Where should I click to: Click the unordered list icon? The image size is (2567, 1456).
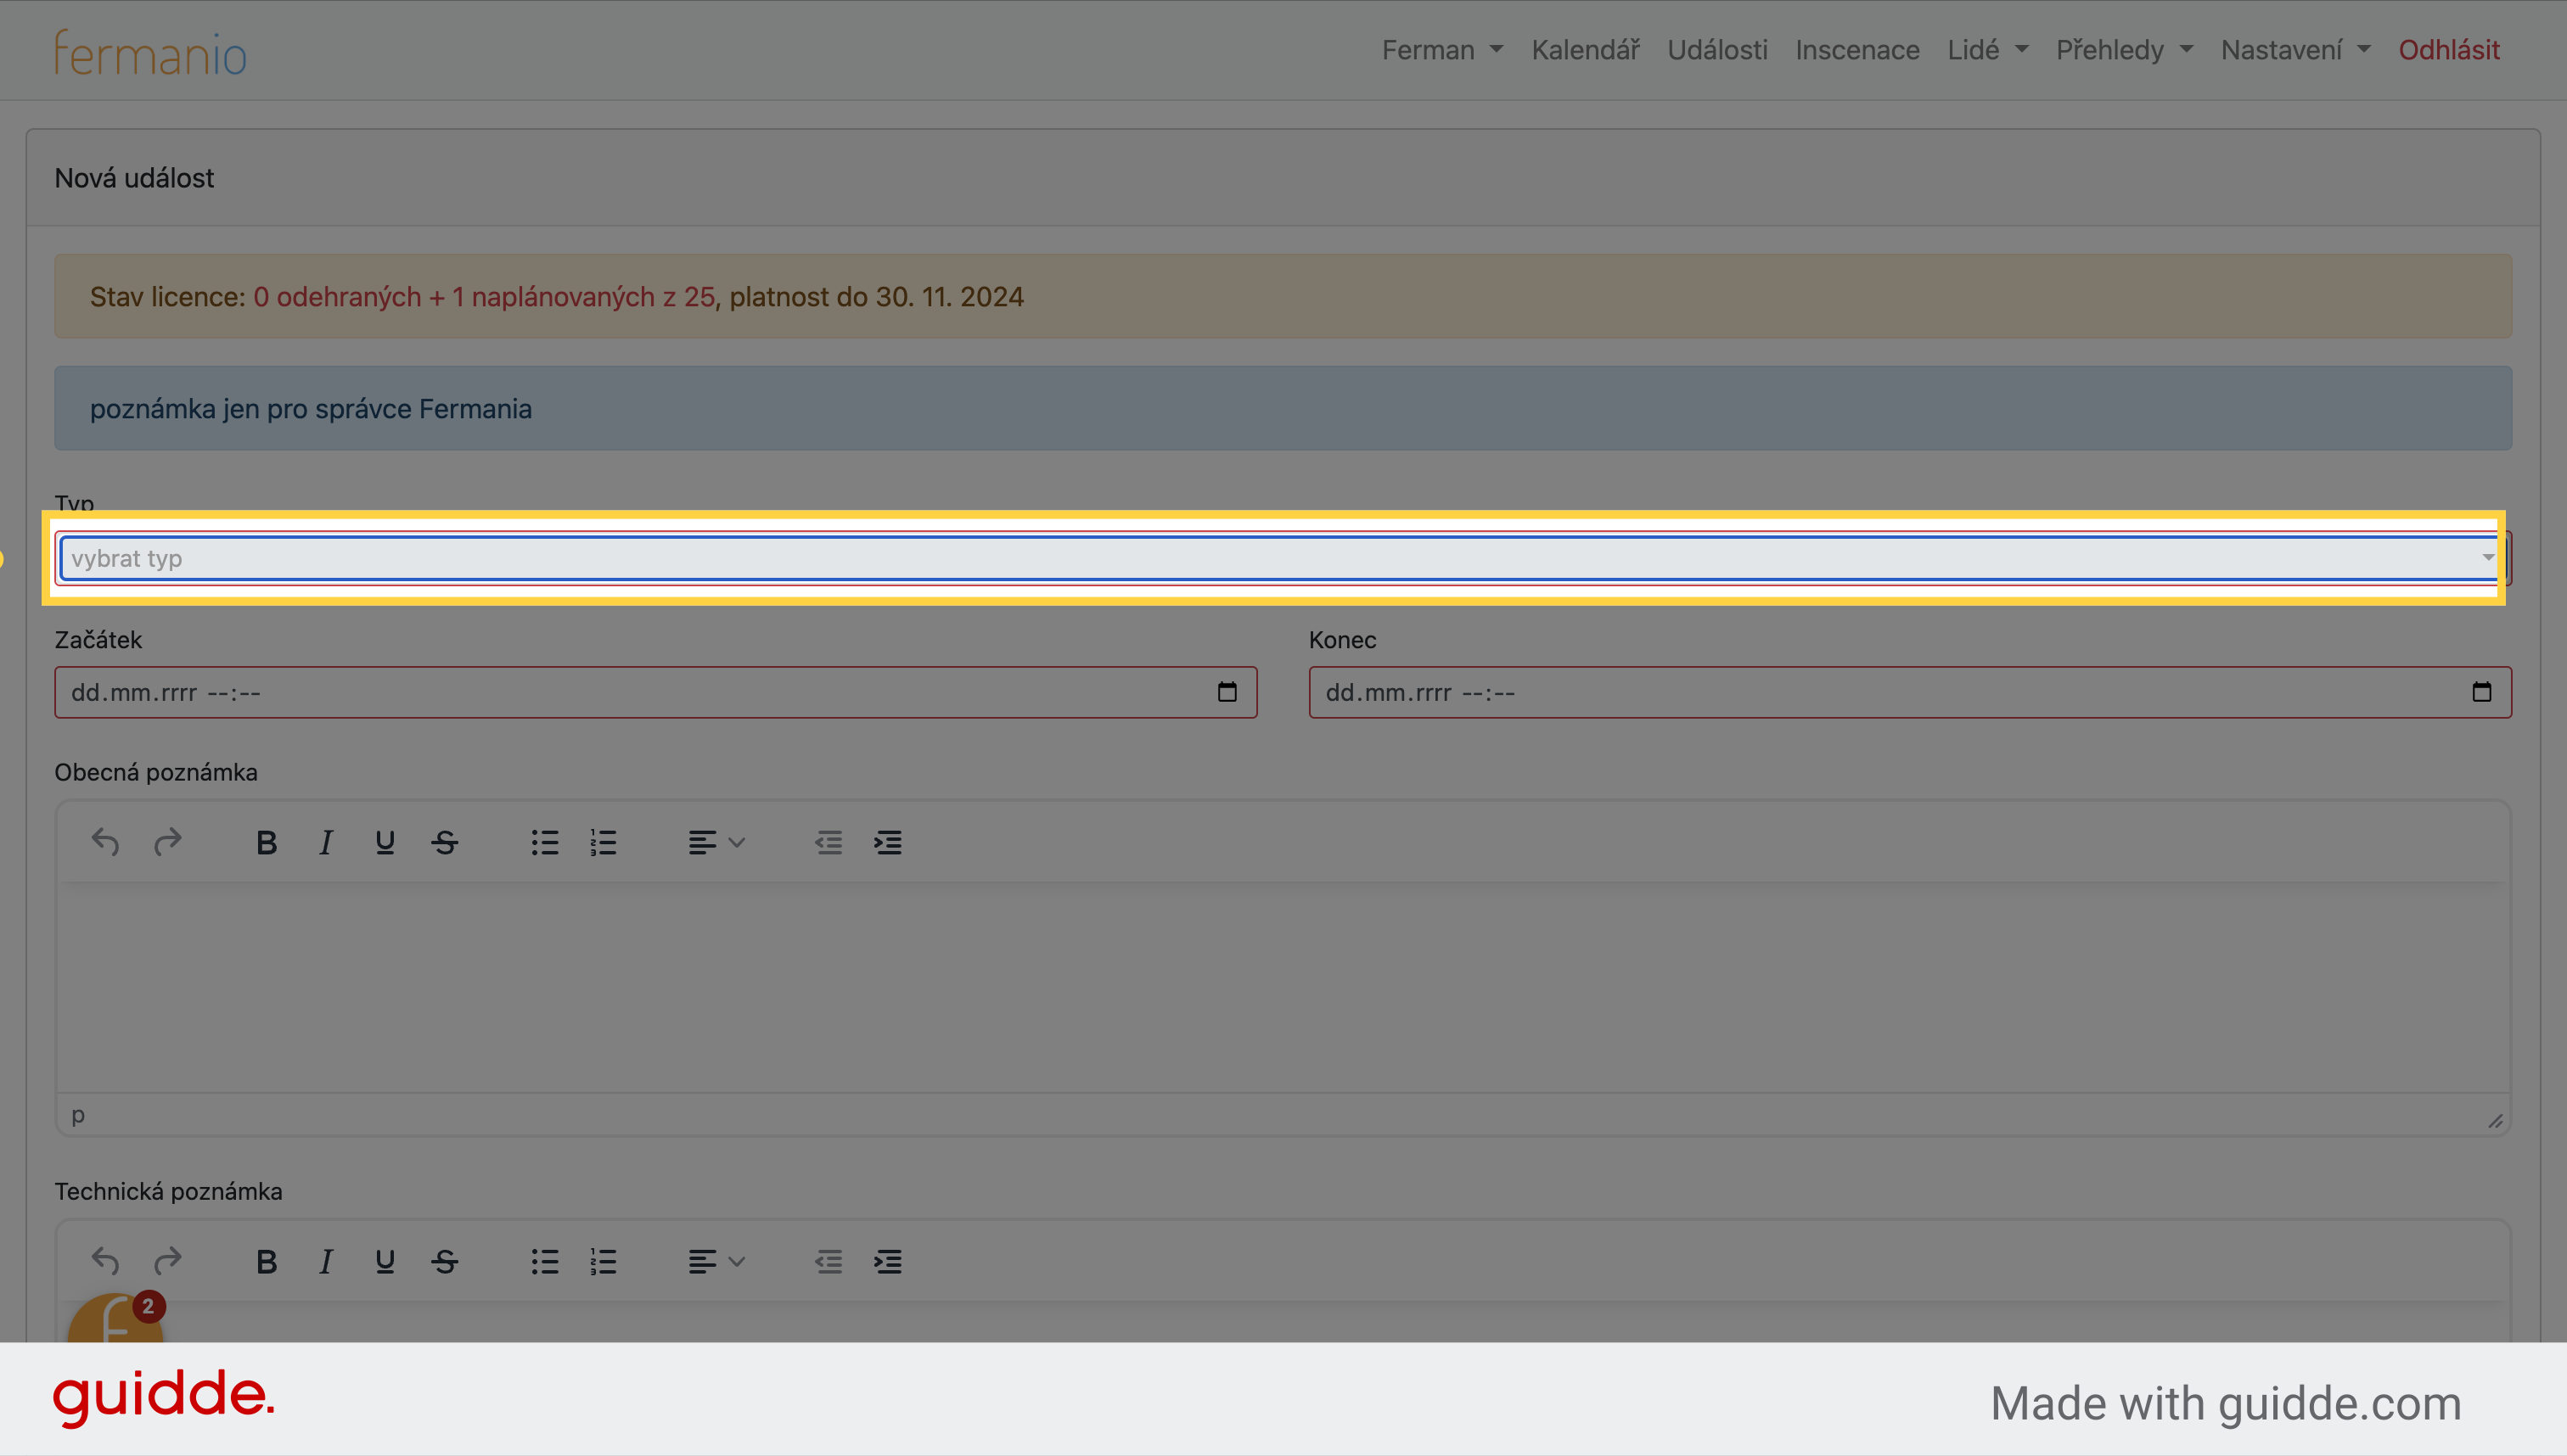click(545, 841)
